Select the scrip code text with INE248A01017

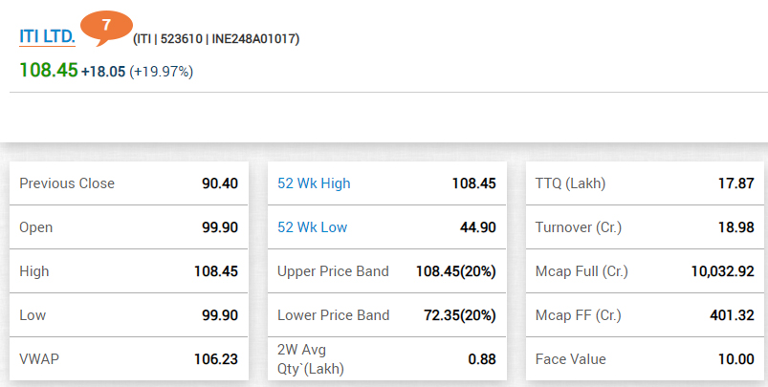(x=216, y=39)
